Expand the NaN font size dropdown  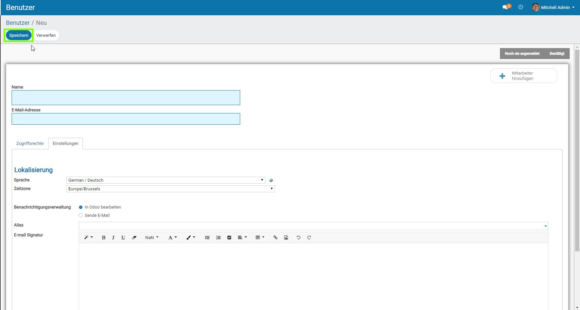[152, 237]
